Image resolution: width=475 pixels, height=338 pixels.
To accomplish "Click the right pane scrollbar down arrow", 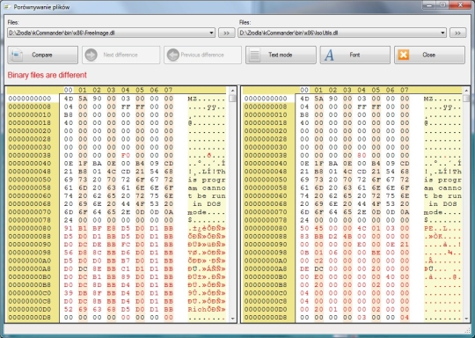I will (466, 319).
